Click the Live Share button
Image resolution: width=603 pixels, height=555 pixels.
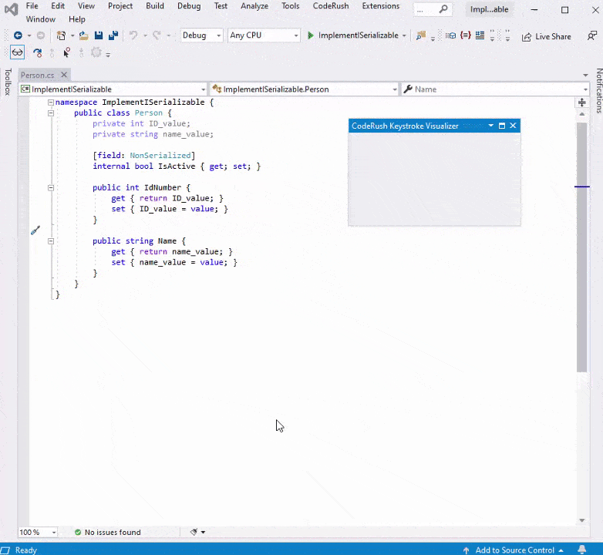click(x=547, y=36)
